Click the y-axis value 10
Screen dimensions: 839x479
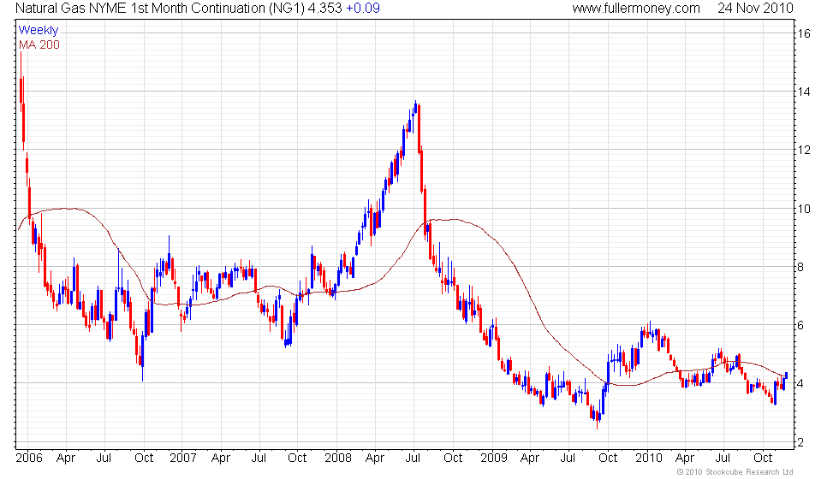pyautogui.click(x=804, y=209)
